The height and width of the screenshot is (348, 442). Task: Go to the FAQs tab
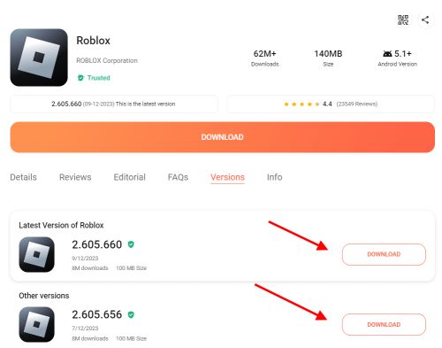click(x=178, y=177)
